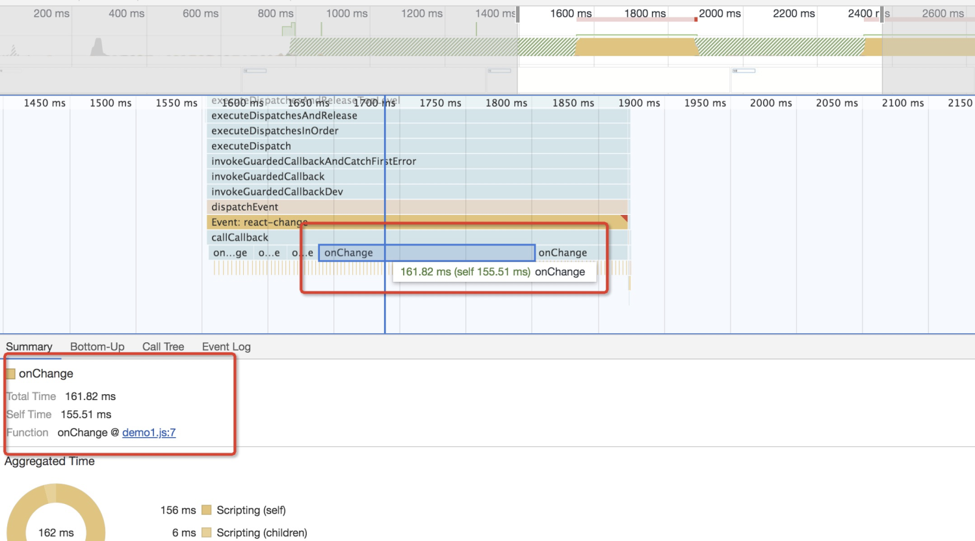This screenshot has height=541, width=975.
Task: Click the Aggregated Time heading
Action: [x=50, y=461]
